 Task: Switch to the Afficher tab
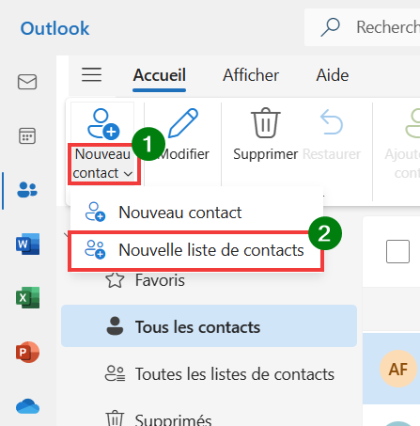(251, 75)
